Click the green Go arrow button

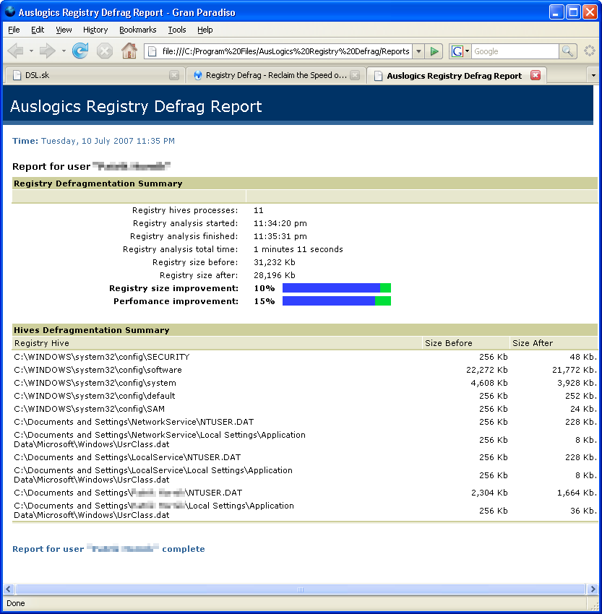pyautogui.click(x=434, y=51)
